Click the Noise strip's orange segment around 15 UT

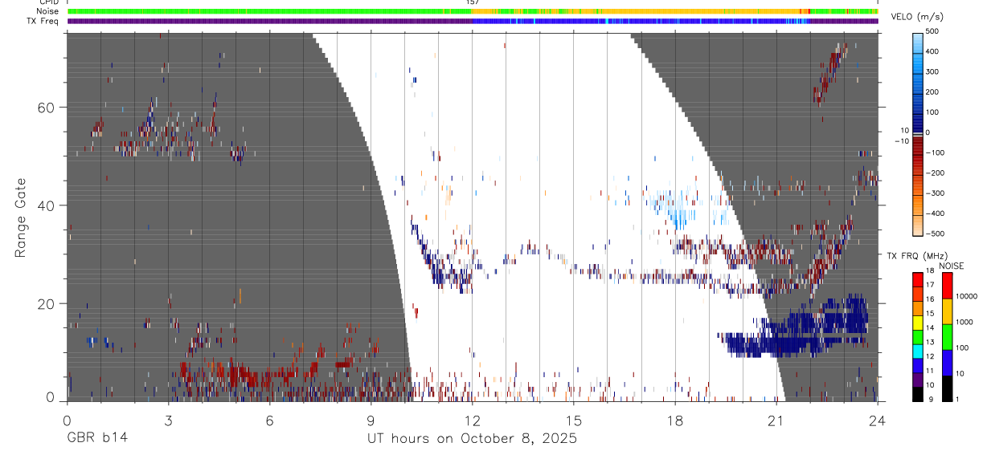click(573, 11)
